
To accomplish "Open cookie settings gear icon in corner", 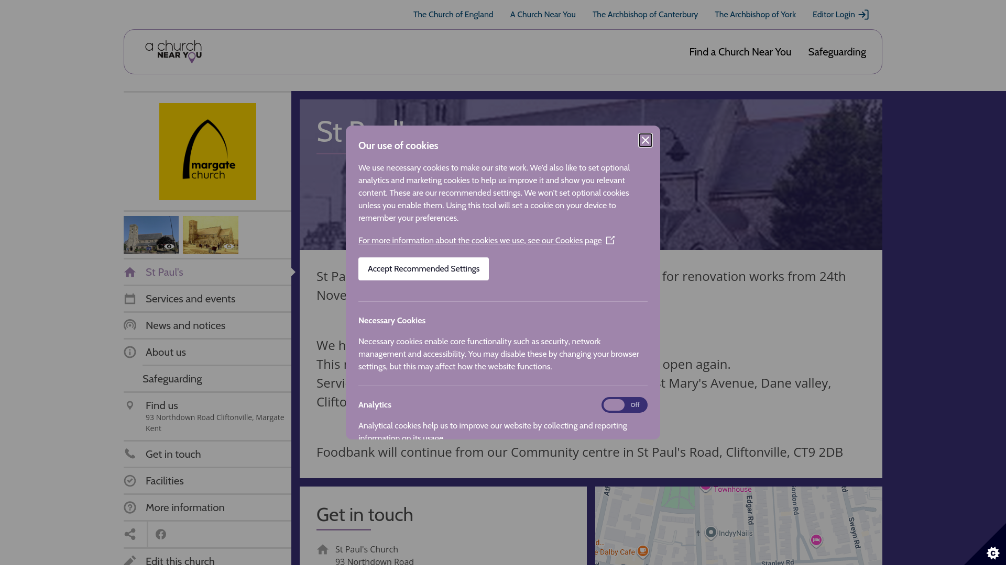I will tap(993, 552).
